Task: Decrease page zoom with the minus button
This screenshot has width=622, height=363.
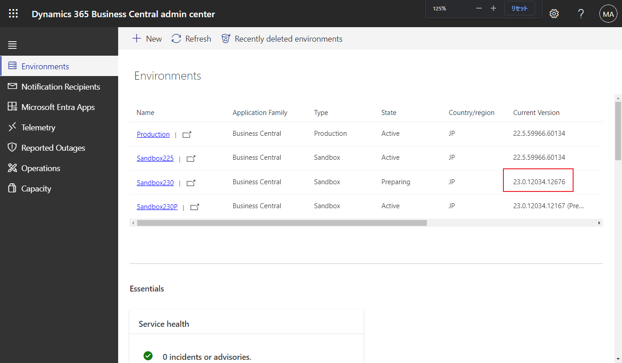Action: point(478,8)
